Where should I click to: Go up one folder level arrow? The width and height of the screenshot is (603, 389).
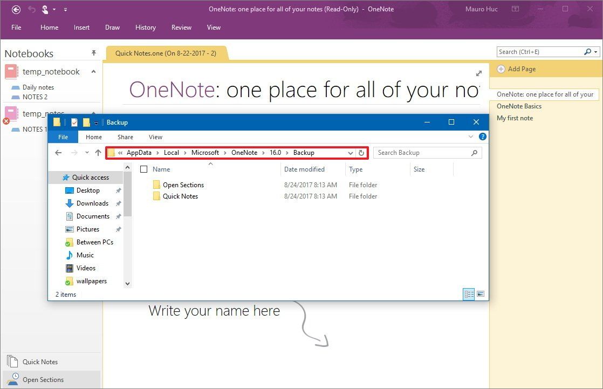click(98, 153)
